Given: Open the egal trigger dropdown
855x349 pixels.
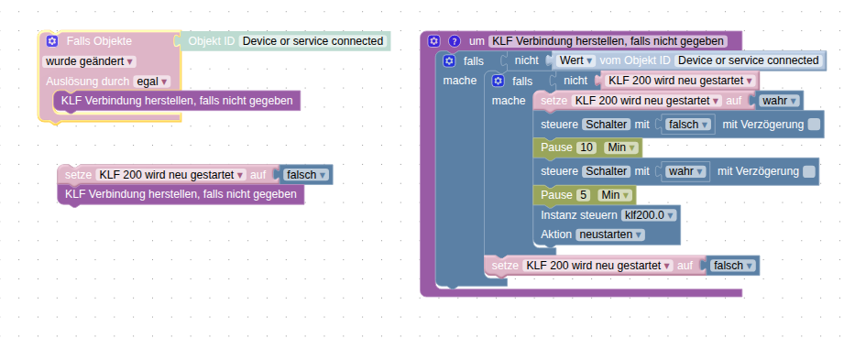Looking at the screenshot, I should point(151,82).
